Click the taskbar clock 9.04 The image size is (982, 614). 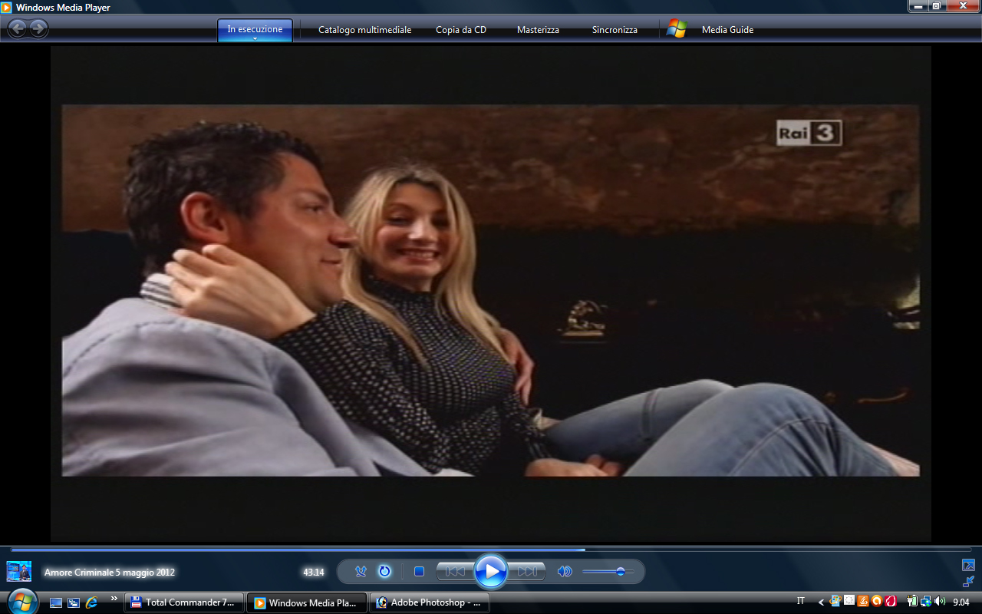point(961,602)
